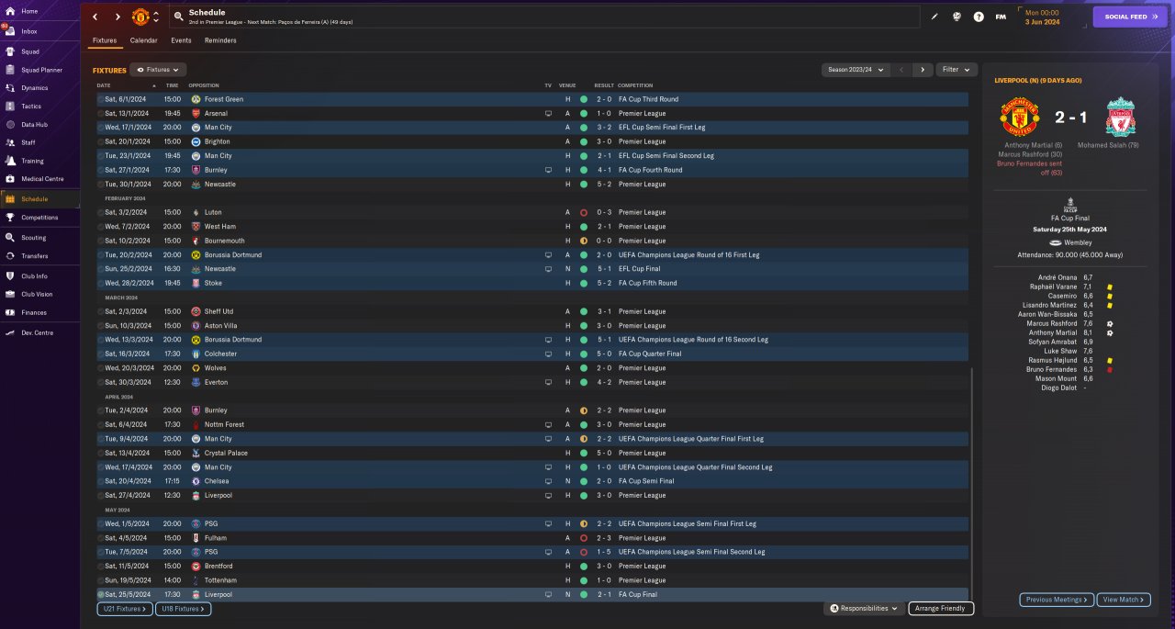The height and width of the screenshot is (629, 1175).
Task: Open the Scouting sidebar icon
Action: coord(9,237)
